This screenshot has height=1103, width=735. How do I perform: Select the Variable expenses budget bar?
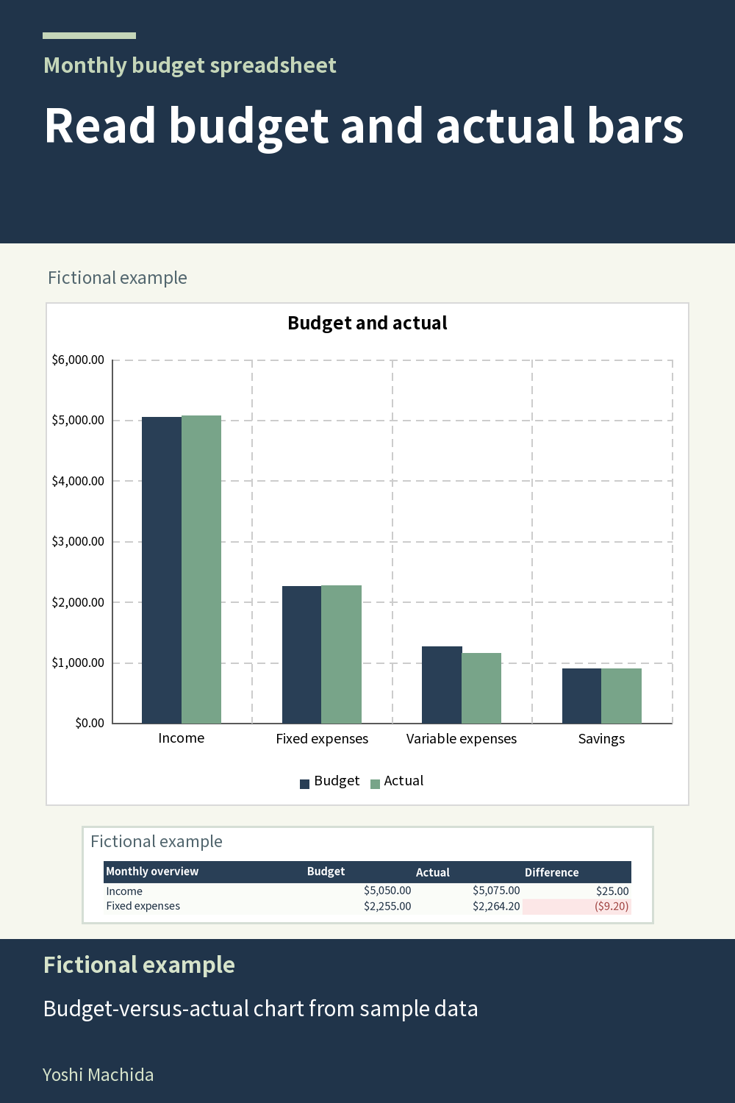click(442, 685)
